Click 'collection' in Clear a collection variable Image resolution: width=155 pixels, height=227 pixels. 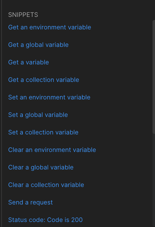45,185
